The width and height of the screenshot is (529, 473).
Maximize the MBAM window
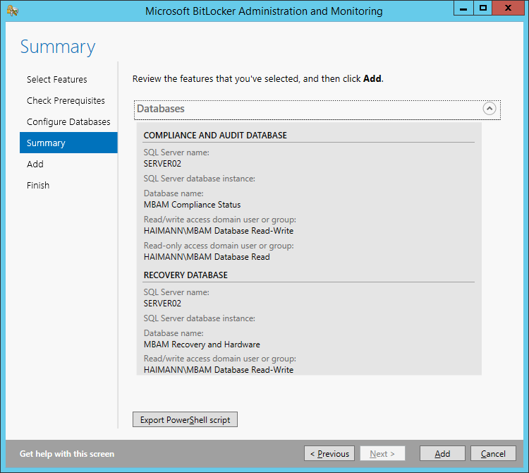pyautogui.click(x=482, y=8)
